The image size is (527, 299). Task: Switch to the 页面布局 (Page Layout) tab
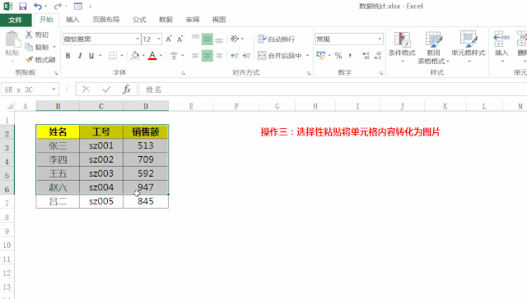click(x=106, y=20)
